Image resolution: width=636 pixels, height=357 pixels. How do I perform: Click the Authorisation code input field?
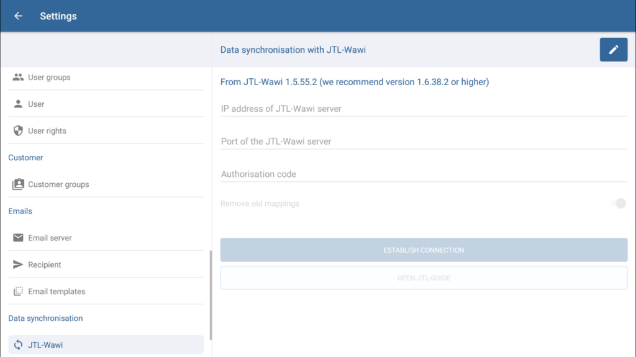(424, 174)
